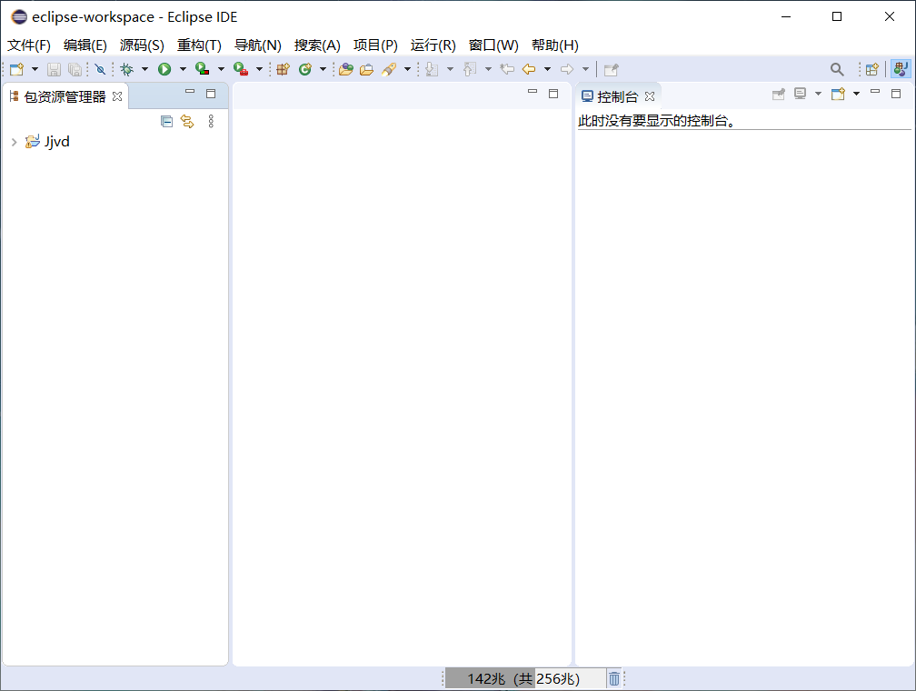Toggle the Java perspective button

901,69
